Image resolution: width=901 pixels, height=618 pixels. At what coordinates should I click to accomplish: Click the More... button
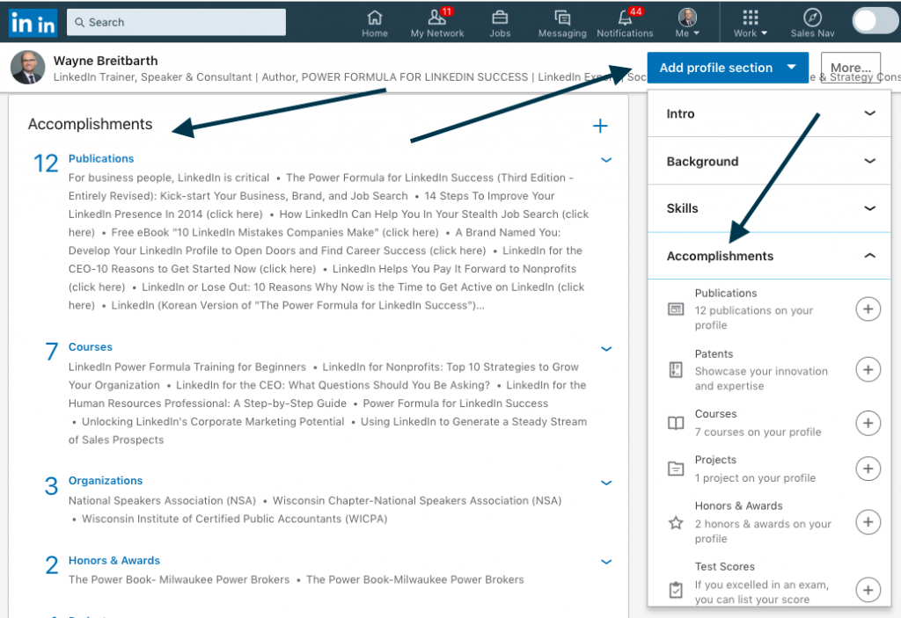851,68
